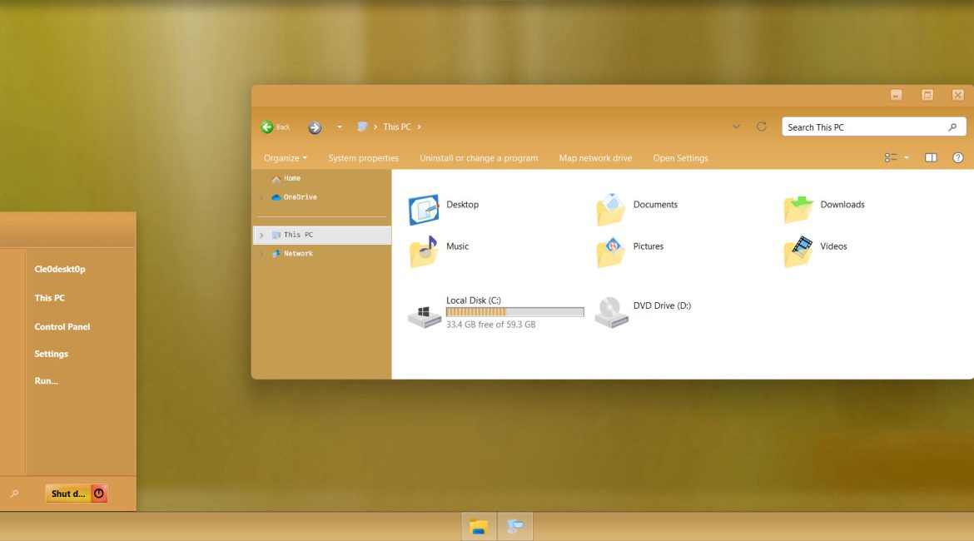Choose Run... from the Start menu
Screen dimensions: 974x541
46,381
